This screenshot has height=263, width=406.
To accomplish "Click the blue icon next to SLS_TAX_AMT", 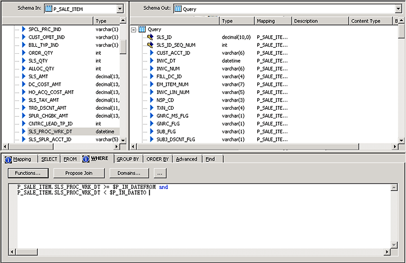I will tap(23, 100).
